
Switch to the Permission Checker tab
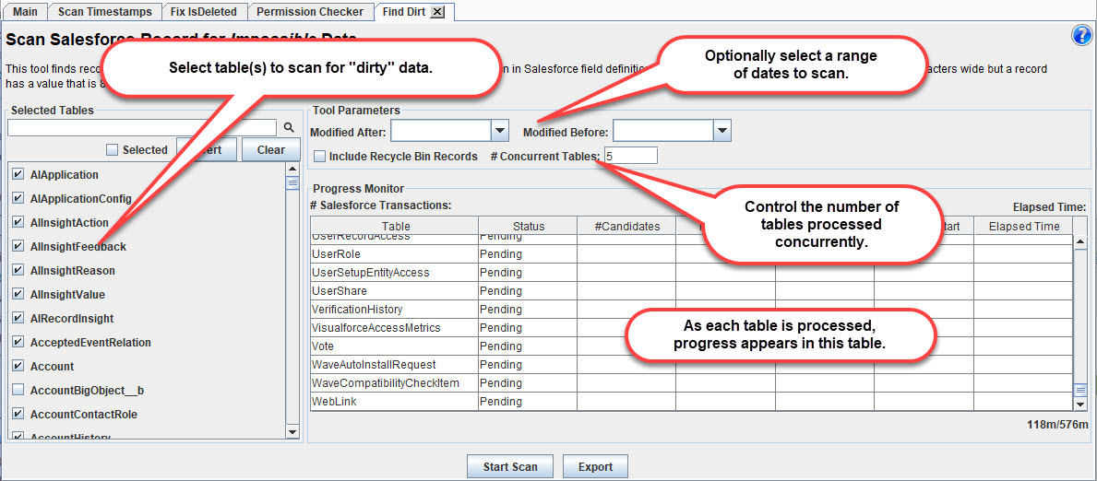310,12
